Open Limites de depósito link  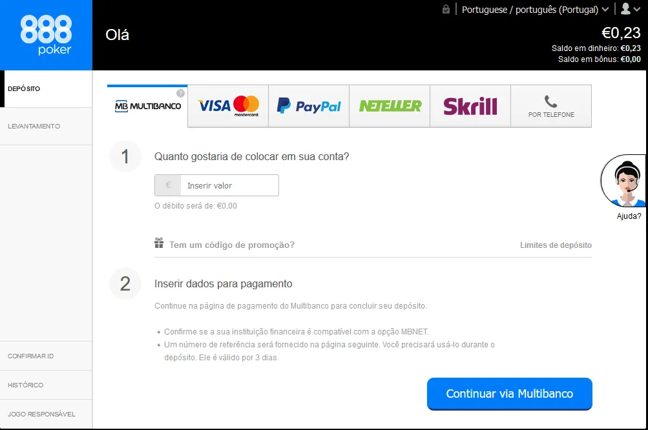556,245
